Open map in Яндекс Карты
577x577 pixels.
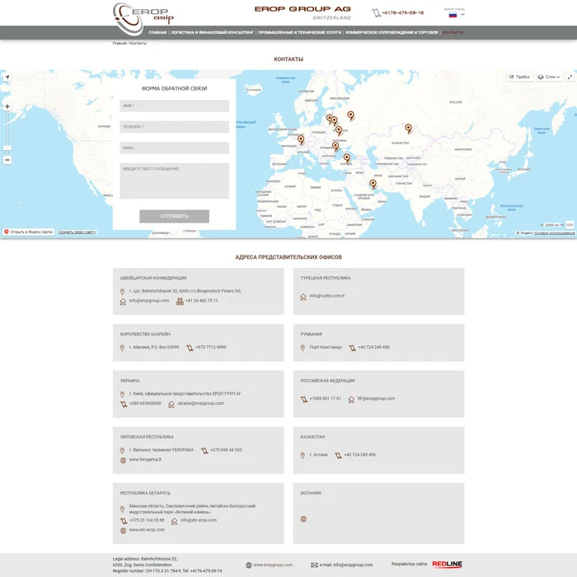tap(29, 232)
